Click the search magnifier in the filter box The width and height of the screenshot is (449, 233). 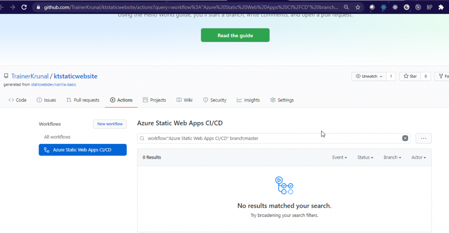pyautogui.click(x=142, y=139)
